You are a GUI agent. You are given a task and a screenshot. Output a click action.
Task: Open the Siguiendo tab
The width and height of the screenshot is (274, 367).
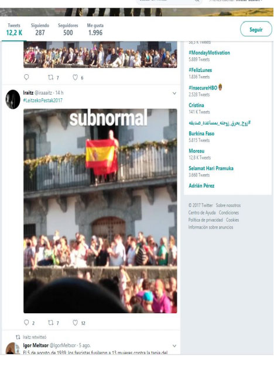[x=40, y=29]
